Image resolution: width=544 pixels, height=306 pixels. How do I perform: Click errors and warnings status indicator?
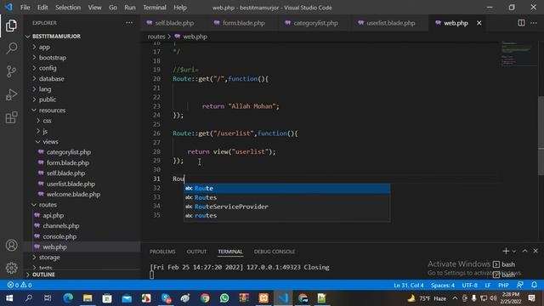(20, 285)
